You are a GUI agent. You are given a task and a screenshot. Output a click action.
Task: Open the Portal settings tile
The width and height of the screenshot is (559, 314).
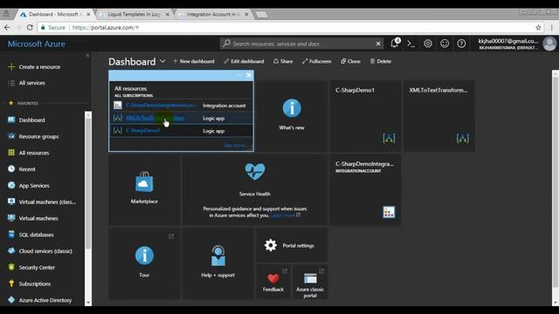tap(291, 245)
